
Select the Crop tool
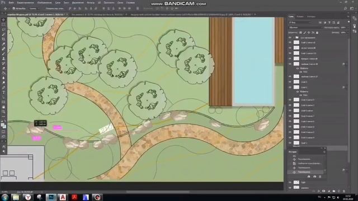click(3, 39)
